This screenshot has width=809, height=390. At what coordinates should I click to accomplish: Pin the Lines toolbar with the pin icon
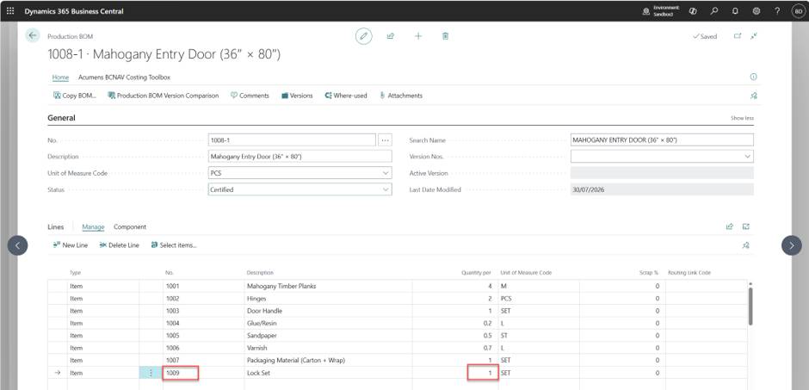click(x=746, y=245)
